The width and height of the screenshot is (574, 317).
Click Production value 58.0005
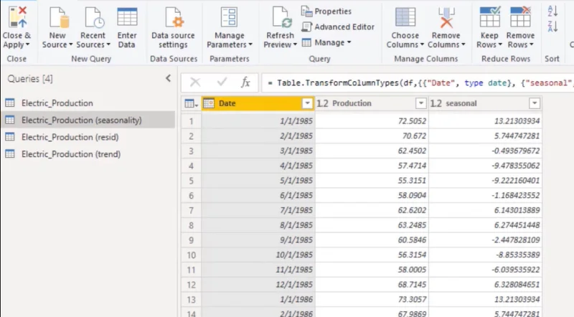pyautogui.click(x=372, y=270)
